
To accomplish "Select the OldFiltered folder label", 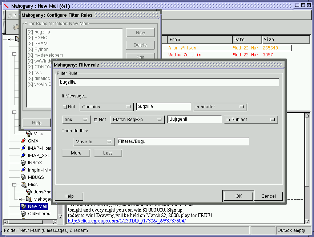I will pos(39,214).
